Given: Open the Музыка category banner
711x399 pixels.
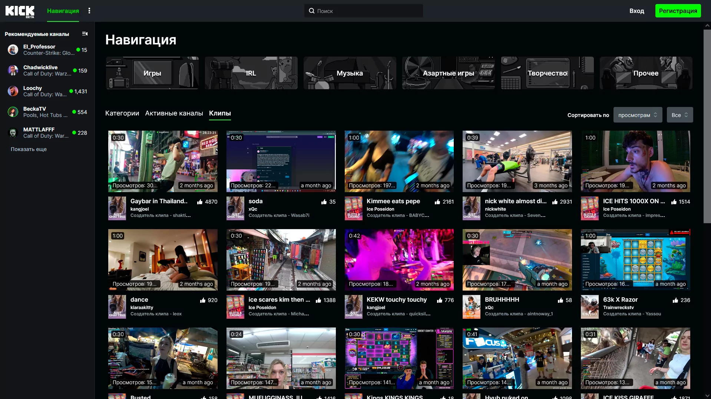Looking at the screenshot, I should click(350, 73).
